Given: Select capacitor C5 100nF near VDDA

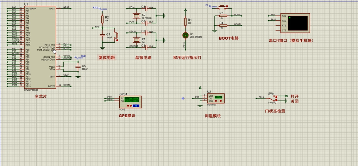Looking at the screenshot, I should click(78, 66).
